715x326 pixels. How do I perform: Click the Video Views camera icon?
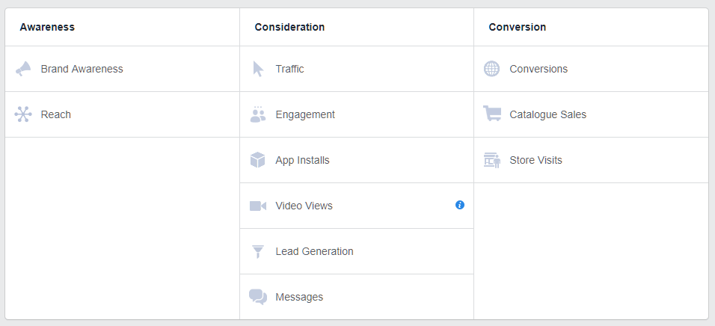pyautogui.click(x=258, y=206)
